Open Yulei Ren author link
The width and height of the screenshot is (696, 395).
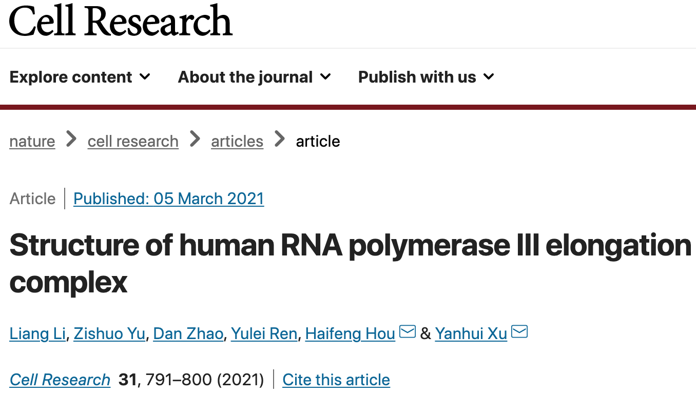click(264, 334)
